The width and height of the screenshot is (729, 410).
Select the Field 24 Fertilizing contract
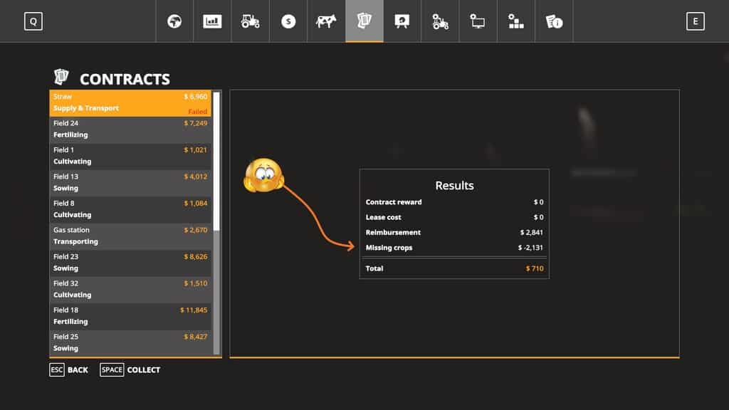coord(130,130)
